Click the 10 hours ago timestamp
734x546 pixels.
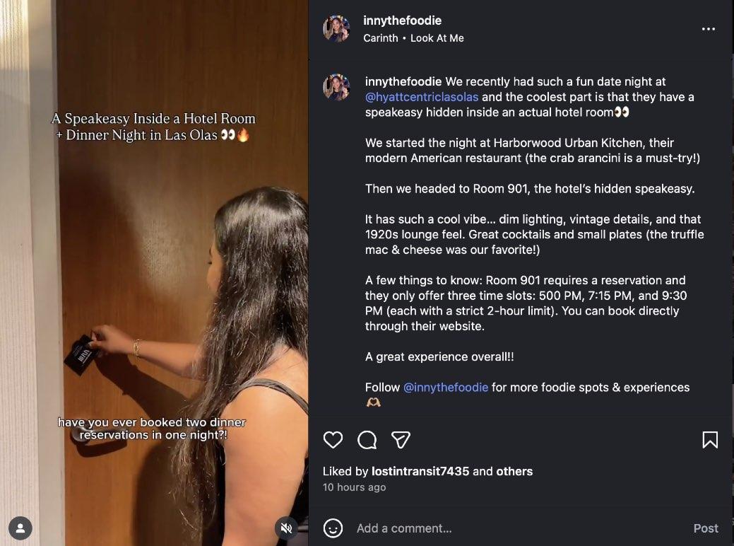point(355,487)
